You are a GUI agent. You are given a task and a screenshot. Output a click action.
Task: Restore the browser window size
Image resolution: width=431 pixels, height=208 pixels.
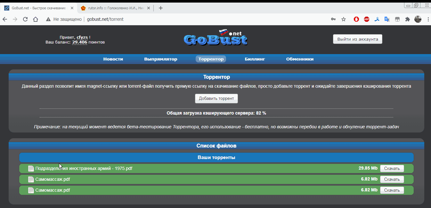[416, 5]
